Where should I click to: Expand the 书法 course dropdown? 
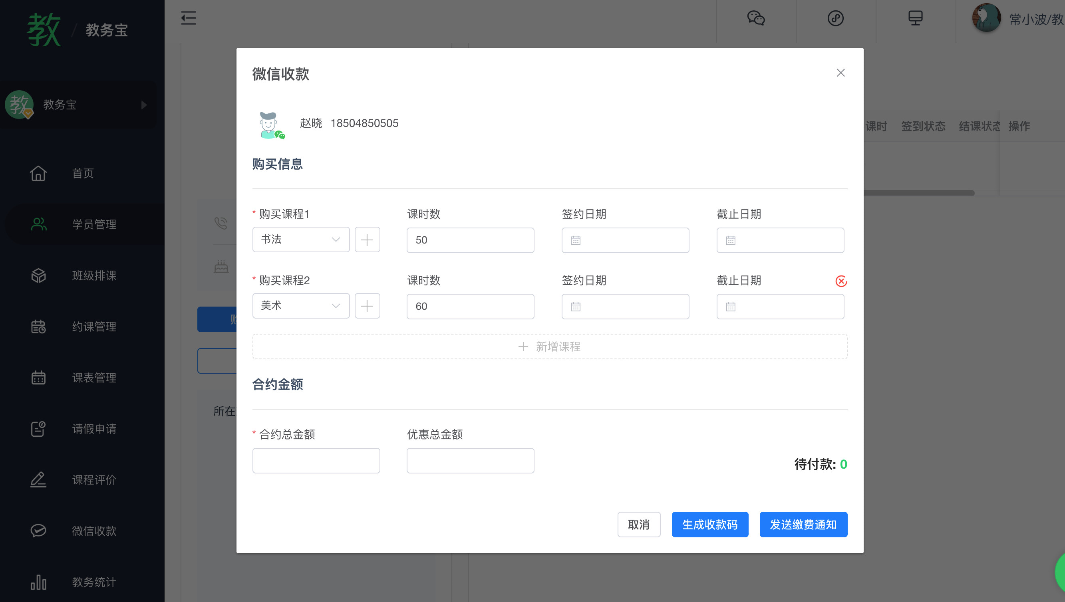pos(301,240)
